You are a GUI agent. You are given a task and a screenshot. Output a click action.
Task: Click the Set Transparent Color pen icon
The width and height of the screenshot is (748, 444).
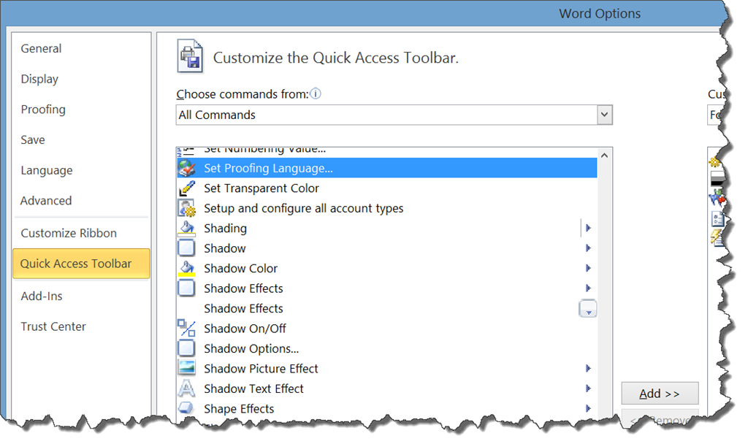coord(186,188)
